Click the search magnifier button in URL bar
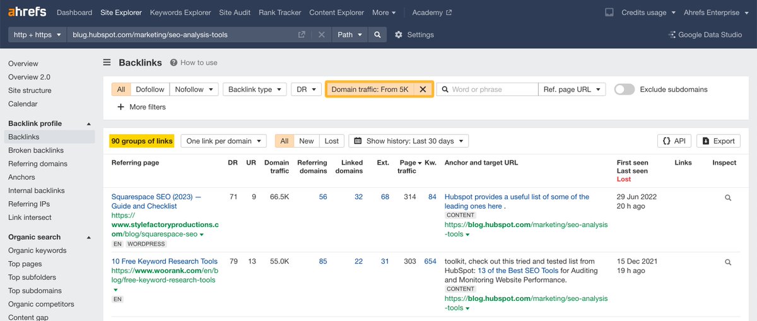The height and width of the screenshot is (321, 757). 377,35
